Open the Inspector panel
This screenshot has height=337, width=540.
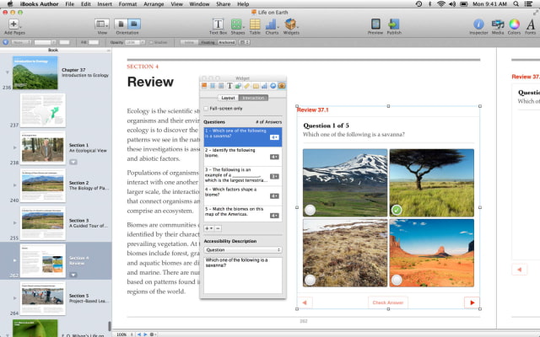[479, 24]
